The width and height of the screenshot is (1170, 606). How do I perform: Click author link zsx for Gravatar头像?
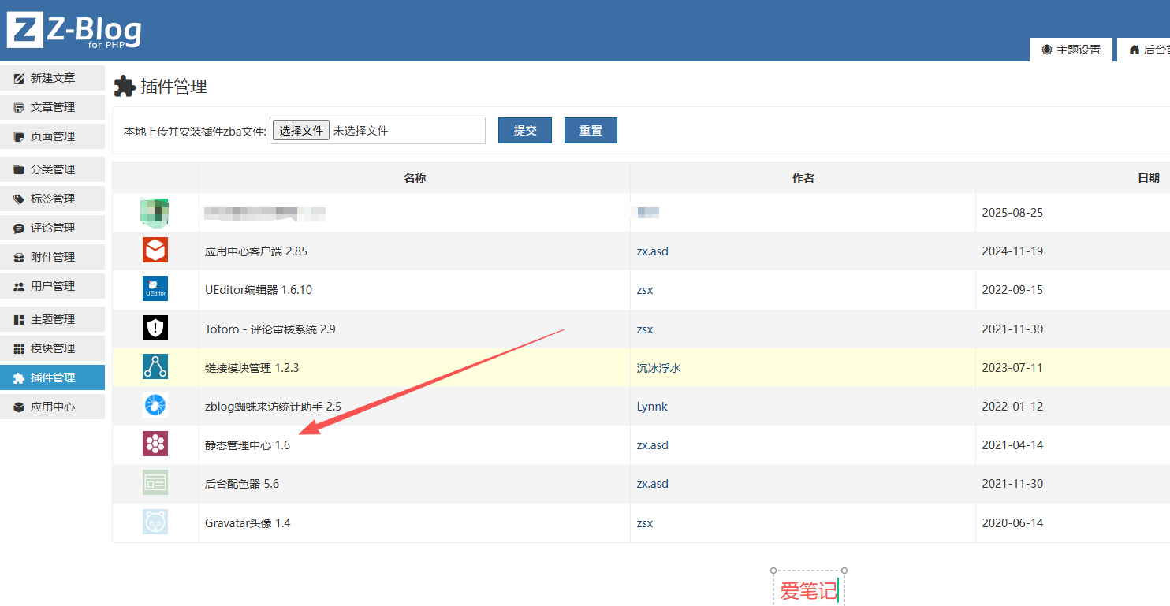point(645,523)
